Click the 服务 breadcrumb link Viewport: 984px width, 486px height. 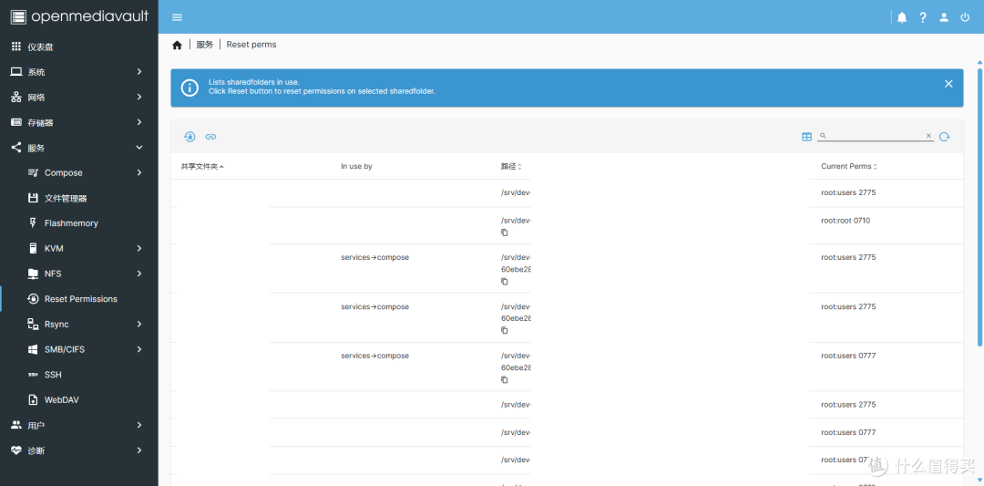click(x=205, y=45)
